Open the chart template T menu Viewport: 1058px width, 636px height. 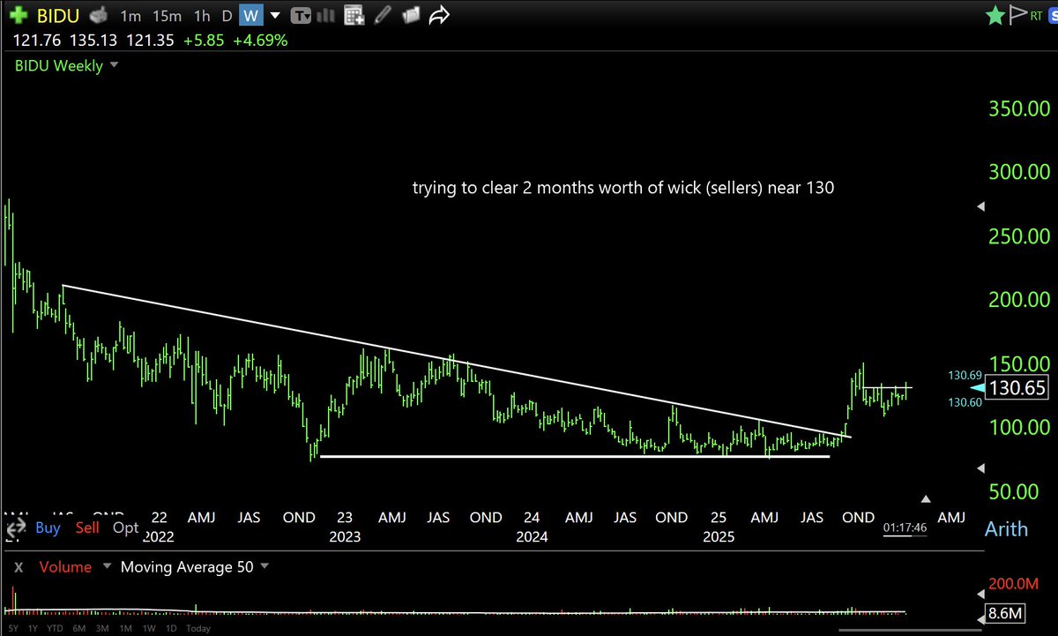pyautogui.click(x=300, y=16)
